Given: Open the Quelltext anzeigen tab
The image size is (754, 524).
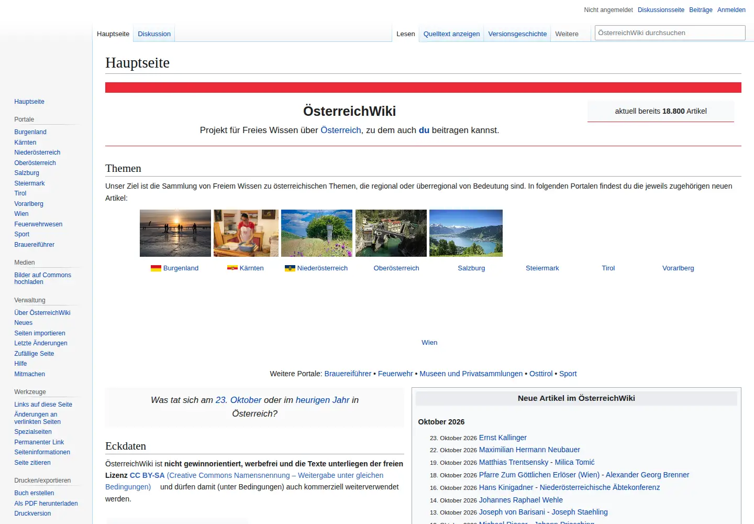Looking at the screenshot, I should [451, 34].
